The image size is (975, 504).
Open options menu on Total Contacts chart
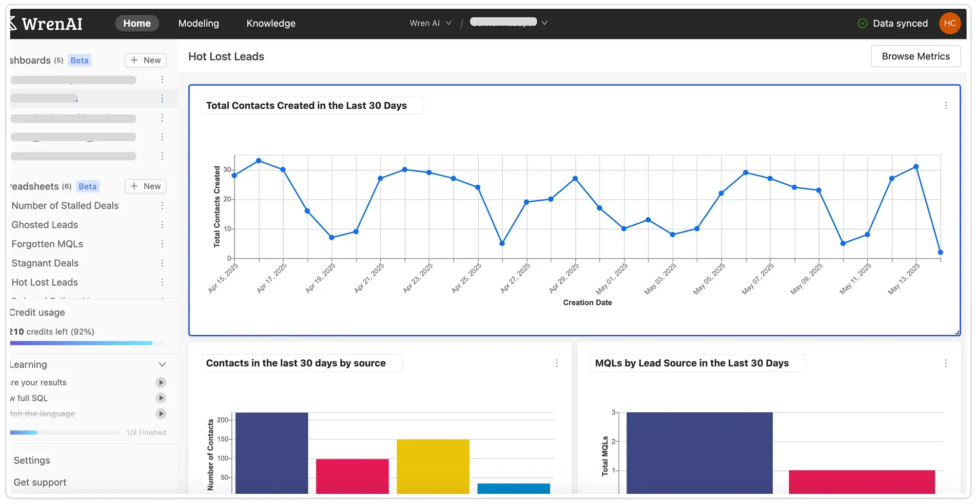tap(946, 105)
